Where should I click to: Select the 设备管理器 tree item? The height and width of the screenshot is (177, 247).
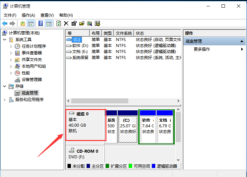pyautogui.click(x=32, y=80)
